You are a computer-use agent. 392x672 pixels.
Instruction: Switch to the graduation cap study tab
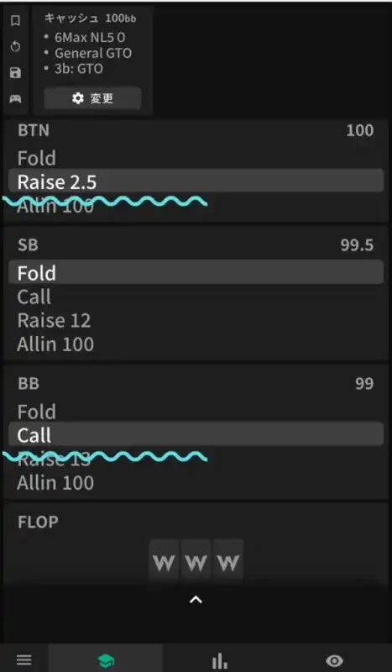106,660
